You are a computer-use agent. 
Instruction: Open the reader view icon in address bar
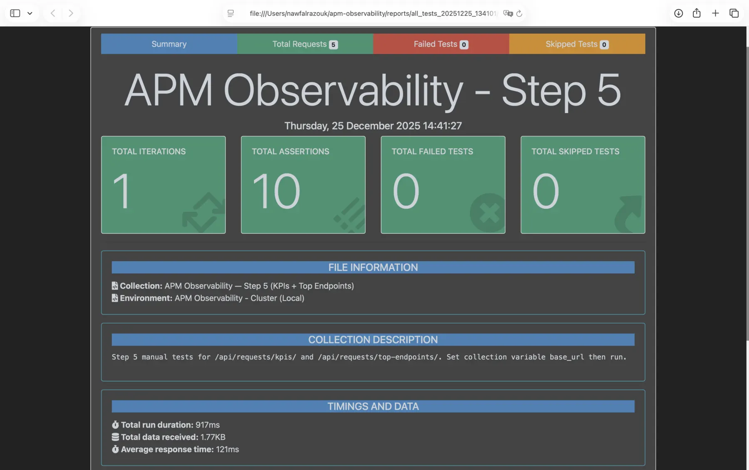231,13
